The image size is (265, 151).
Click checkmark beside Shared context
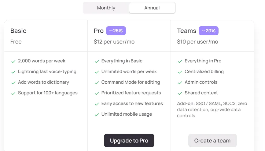pyautogui.click(x=180, y=93)
